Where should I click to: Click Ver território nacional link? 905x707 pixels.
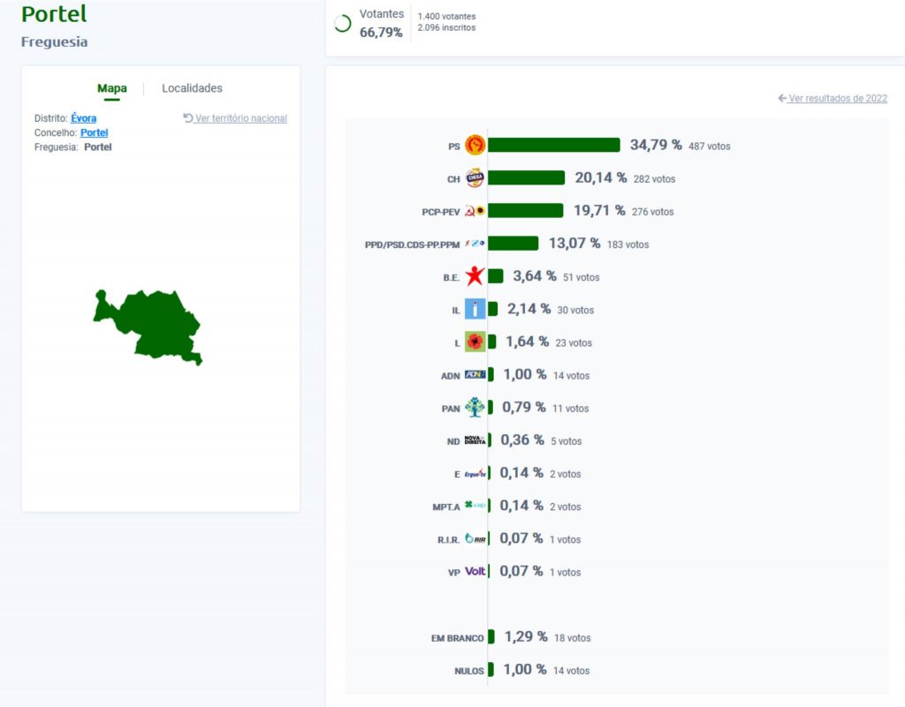tap(235, 118)
